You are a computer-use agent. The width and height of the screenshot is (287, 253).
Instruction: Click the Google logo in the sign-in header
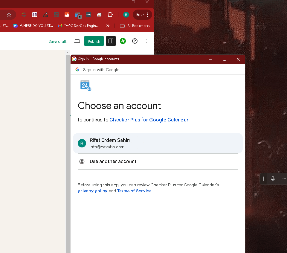point(77,70)
